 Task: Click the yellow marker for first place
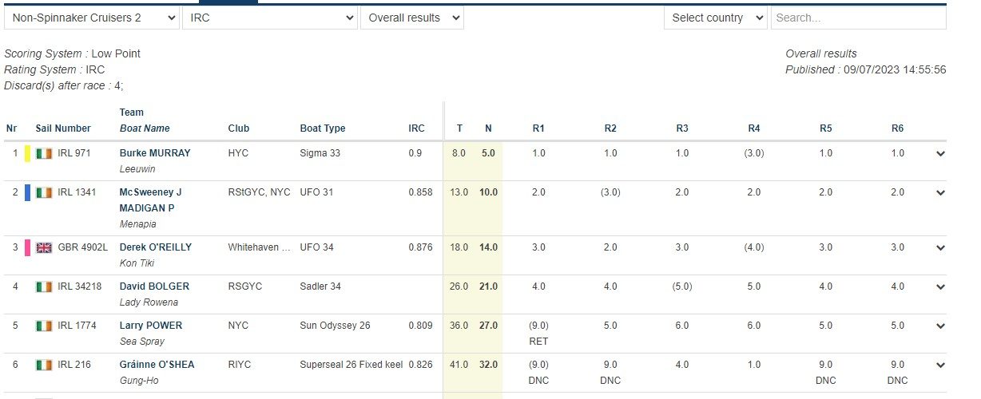tap(28, 153)
